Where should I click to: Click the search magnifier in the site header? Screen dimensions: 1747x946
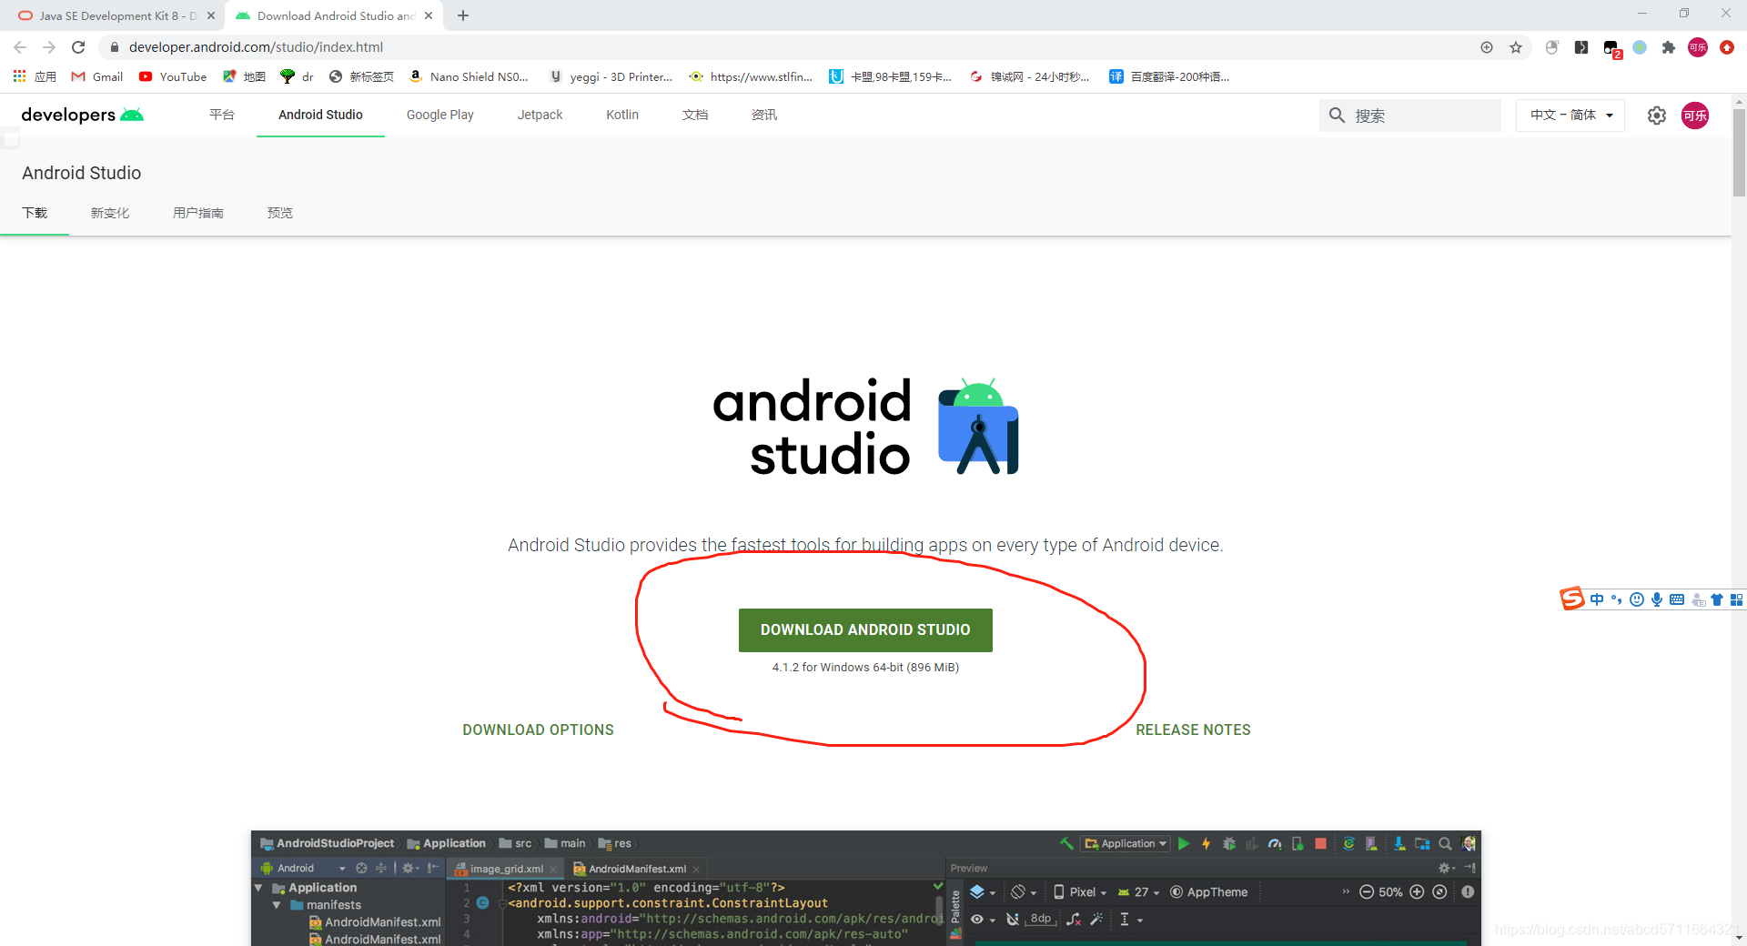click(x=1337, y=116)
